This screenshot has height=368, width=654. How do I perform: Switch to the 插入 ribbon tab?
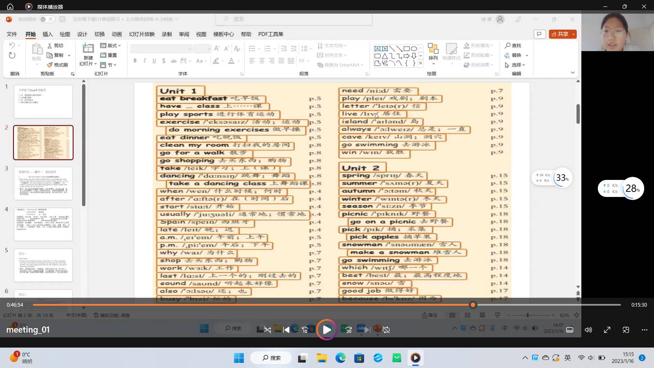tap(48, 34)
